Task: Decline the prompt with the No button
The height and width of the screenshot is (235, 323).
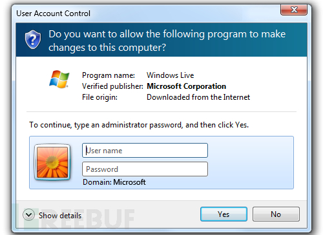Action: tap(276, 214)
